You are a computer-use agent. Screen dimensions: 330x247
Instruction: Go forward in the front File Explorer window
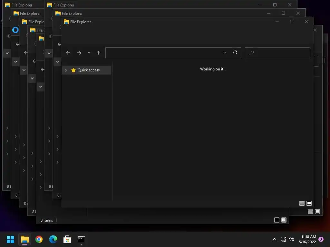click(x=79, y=53)
